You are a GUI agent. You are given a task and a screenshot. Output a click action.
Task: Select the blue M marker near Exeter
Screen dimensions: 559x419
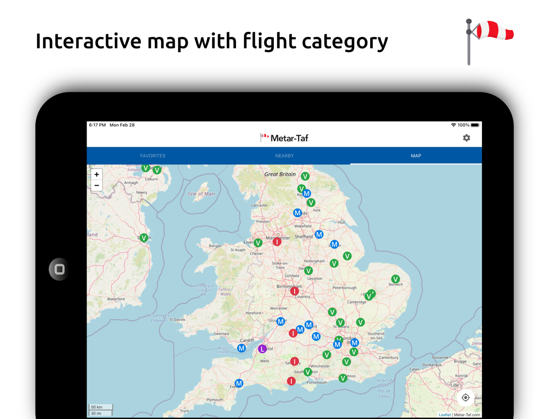tap(239, 384)
